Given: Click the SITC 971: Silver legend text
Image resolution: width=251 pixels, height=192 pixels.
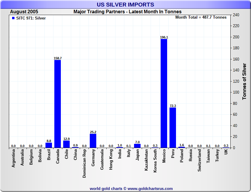Looking at the screenshot, I should 31,18.
